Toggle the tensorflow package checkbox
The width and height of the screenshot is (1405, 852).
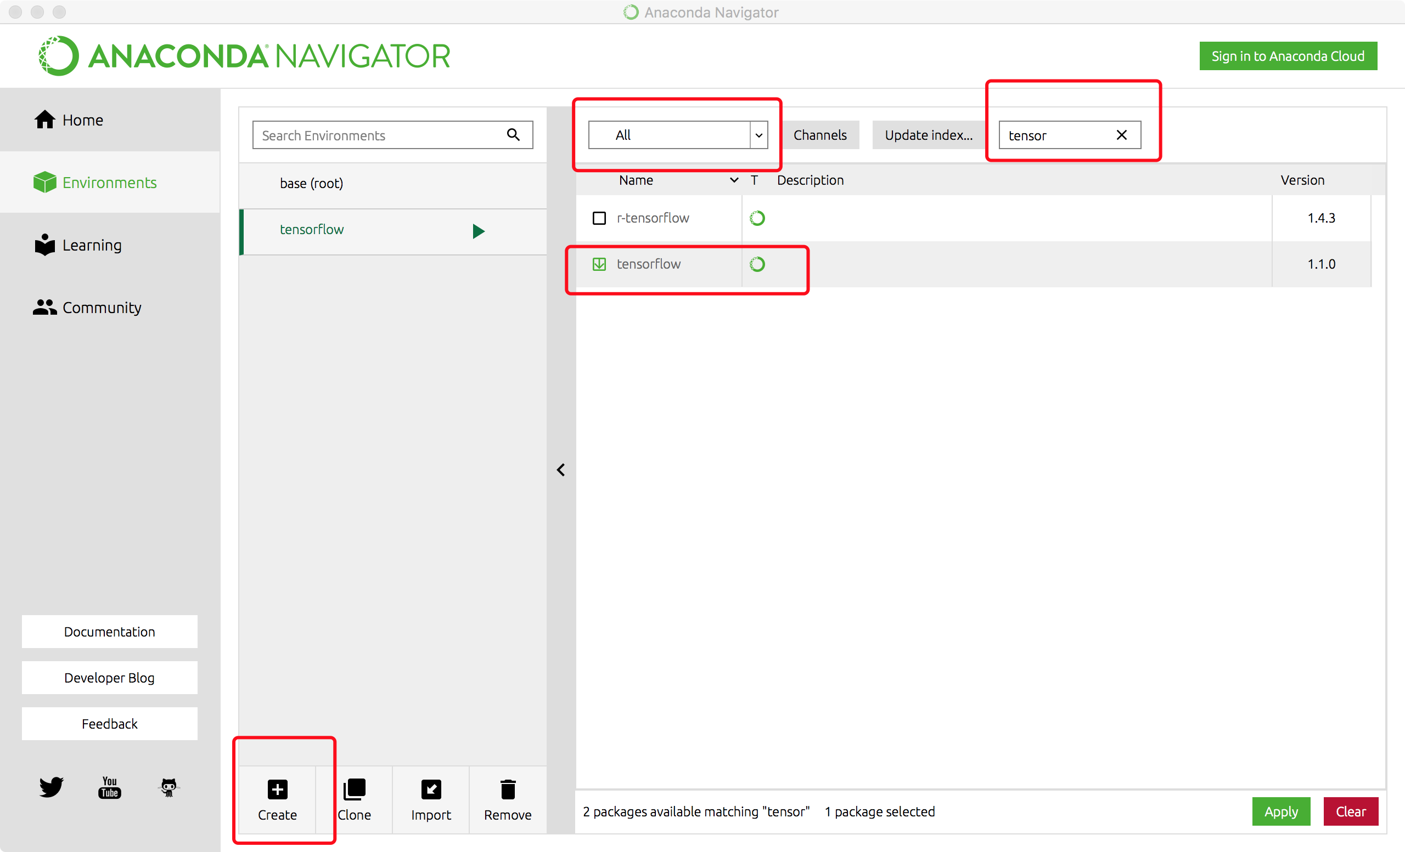(599, 264)
